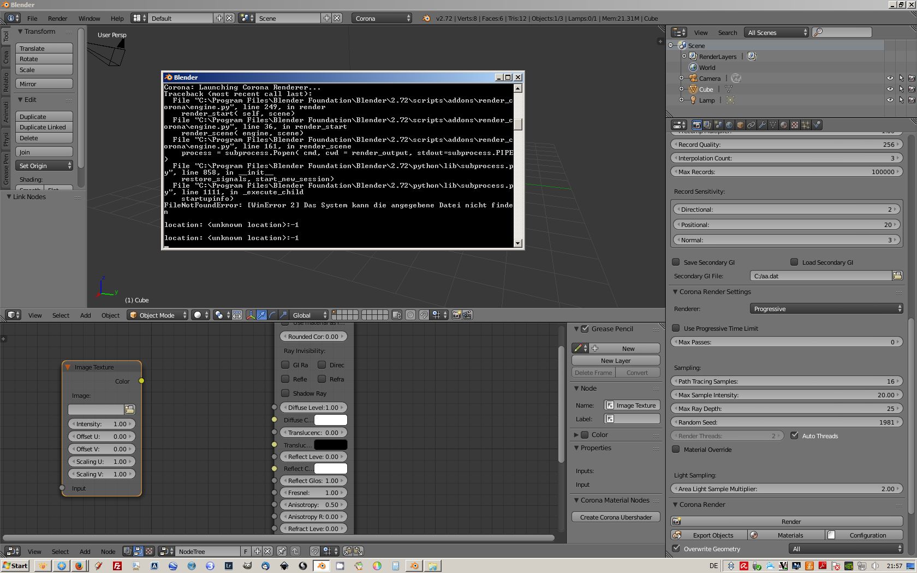
Task: Expand the Camera item in outliner
Action: [x=681, y=78]
